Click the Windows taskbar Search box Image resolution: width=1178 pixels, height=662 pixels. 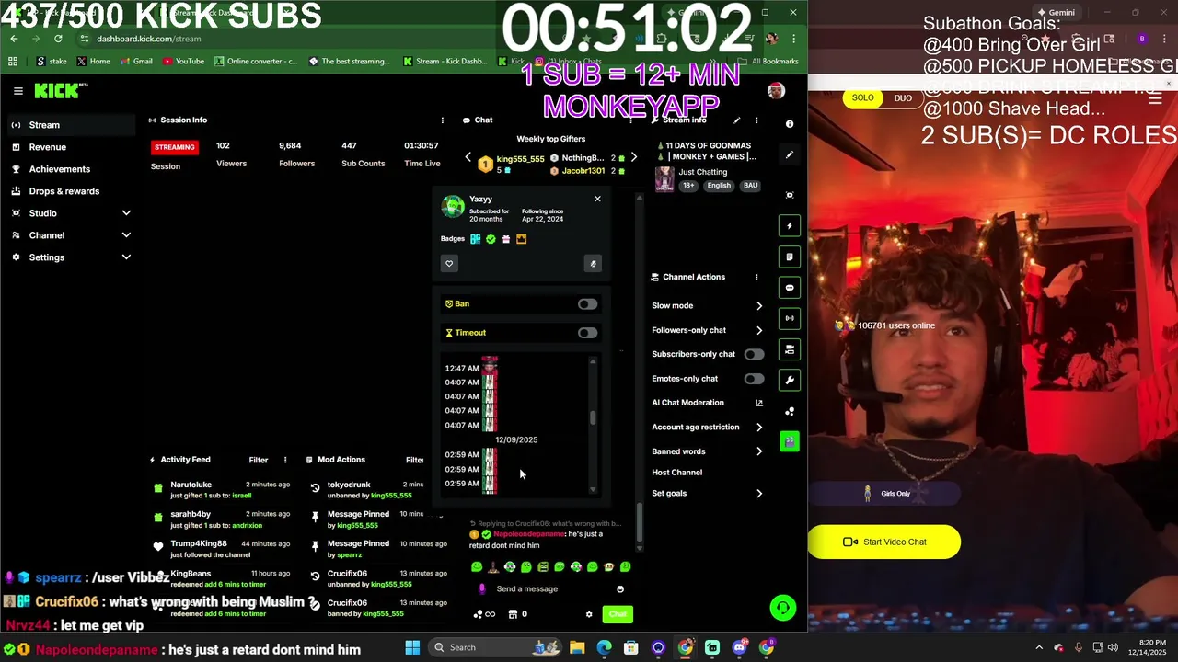[494, 647]
